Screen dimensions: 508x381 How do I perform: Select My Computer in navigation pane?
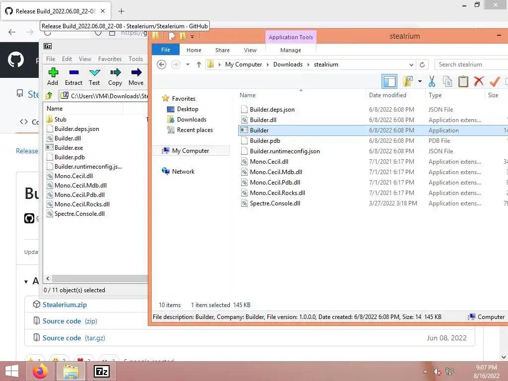click(x=190, y=151)
